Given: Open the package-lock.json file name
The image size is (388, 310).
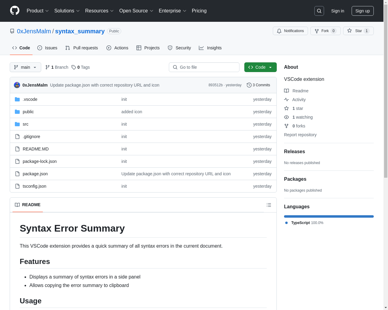Looking at the screenshot, I should pos(40,161).
